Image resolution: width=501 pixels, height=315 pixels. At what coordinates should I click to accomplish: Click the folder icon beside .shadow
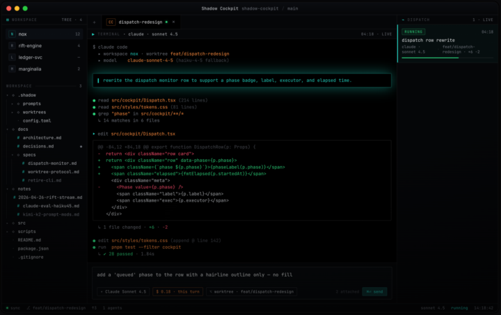click(x=13, y=95)
